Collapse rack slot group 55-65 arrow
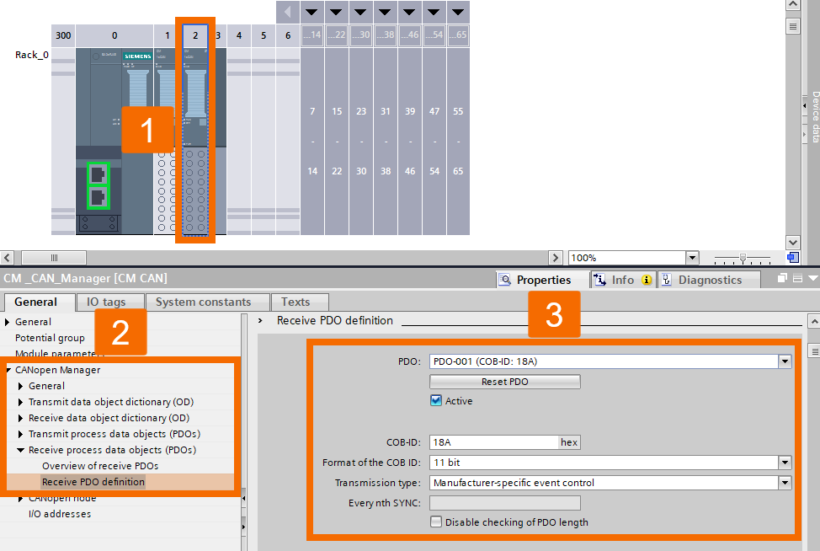 [458, 12]
